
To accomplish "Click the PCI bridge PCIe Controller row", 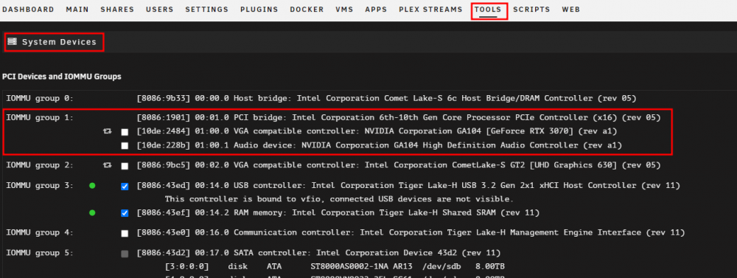I will (399, 117).
